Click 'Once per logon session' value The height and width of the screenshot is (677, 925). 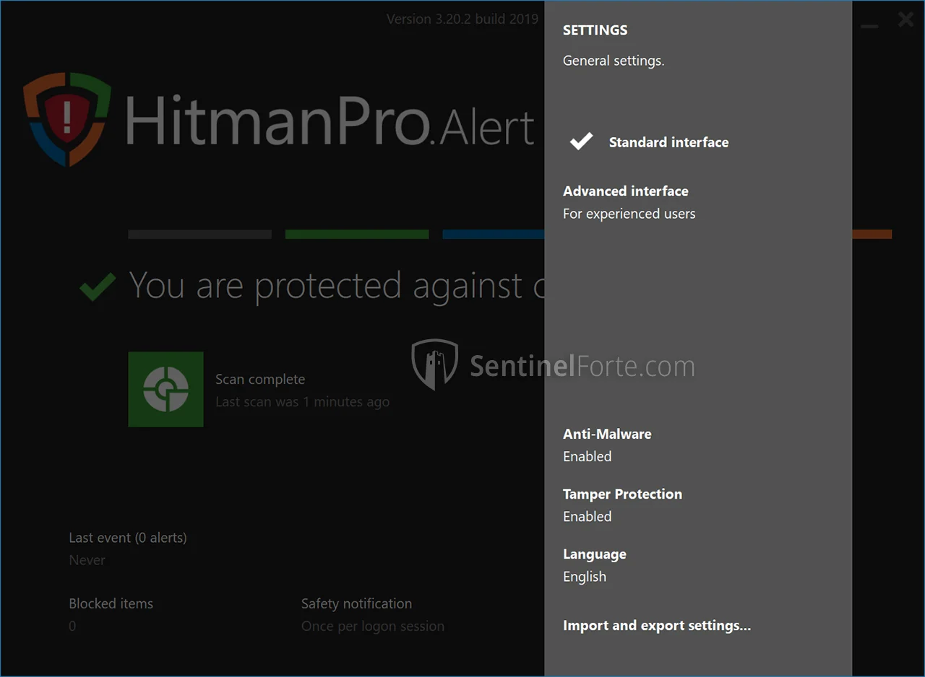[373, 626]
